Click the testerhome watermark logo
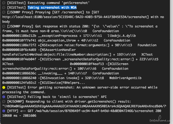Screen dimensions: 173x124 (160, 119)
